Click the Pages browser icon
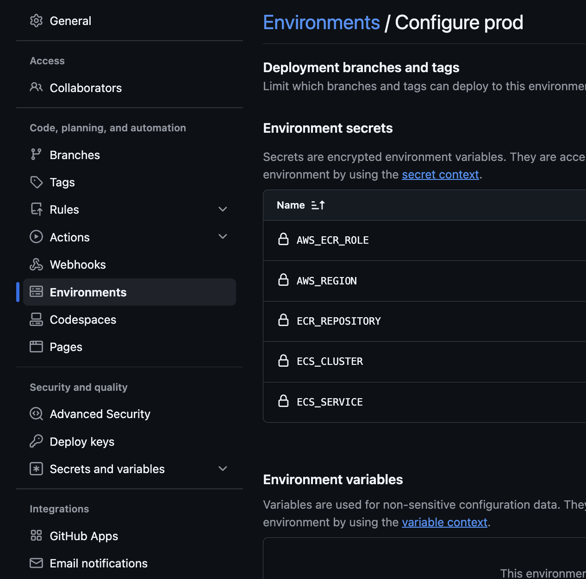This screenshot has width=586, height=579. click(36, 346)
